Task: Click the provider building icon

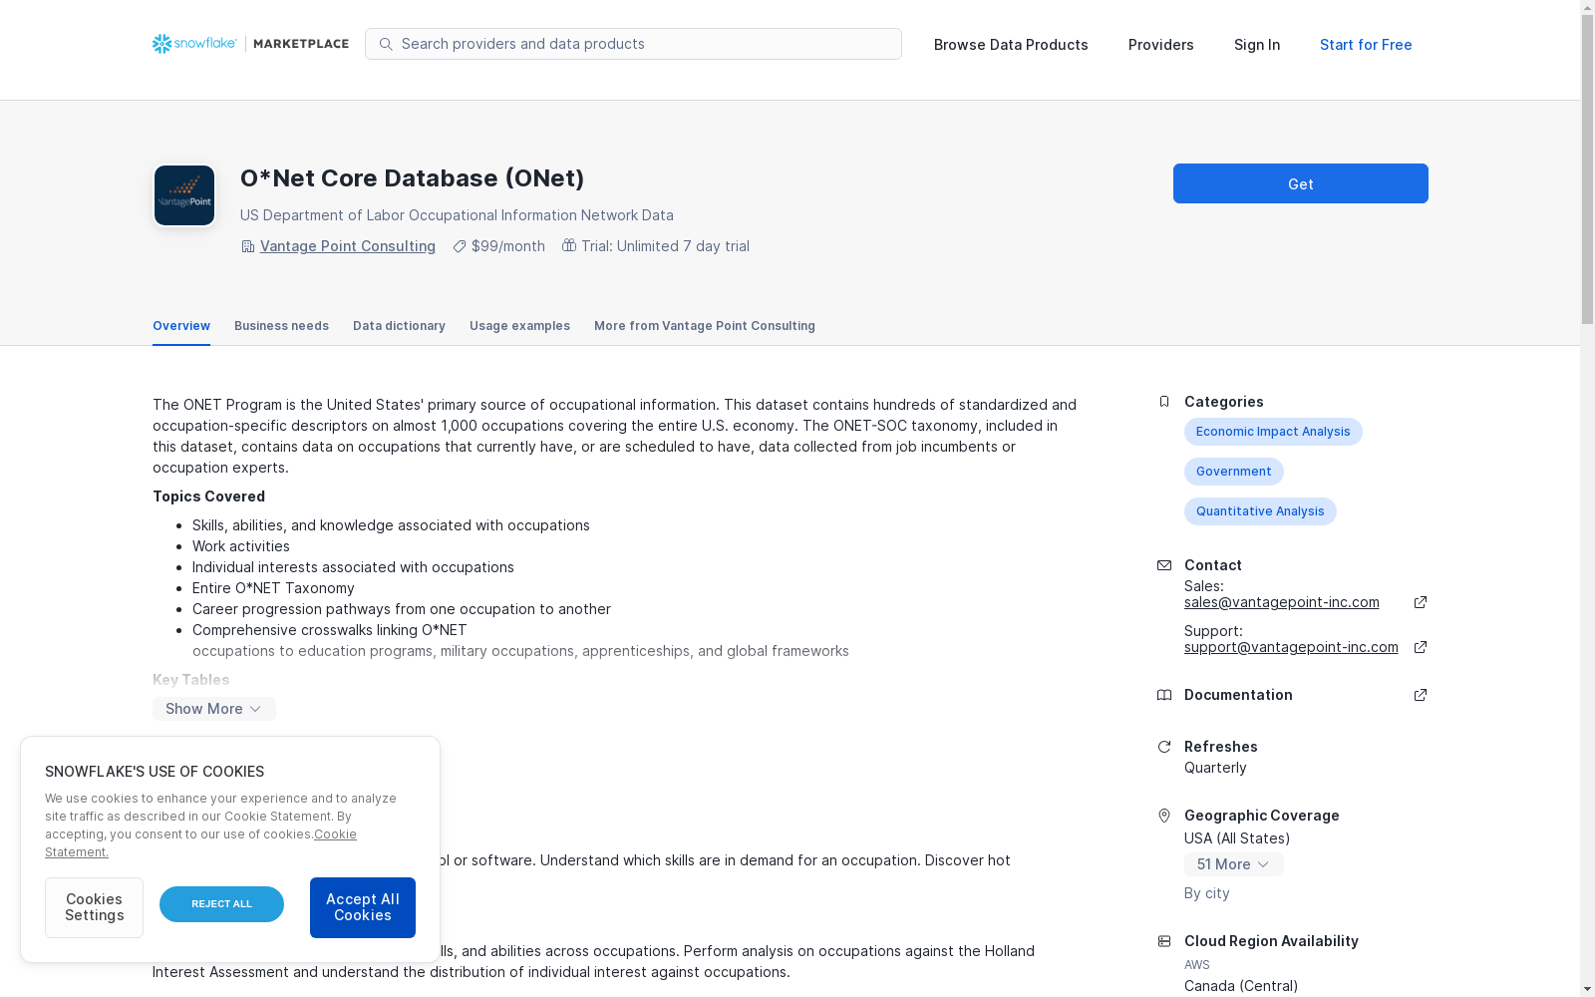Action: click(247, 246)
